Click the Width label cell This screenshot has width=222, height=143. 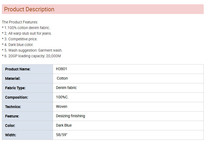[x=27, y=135]
